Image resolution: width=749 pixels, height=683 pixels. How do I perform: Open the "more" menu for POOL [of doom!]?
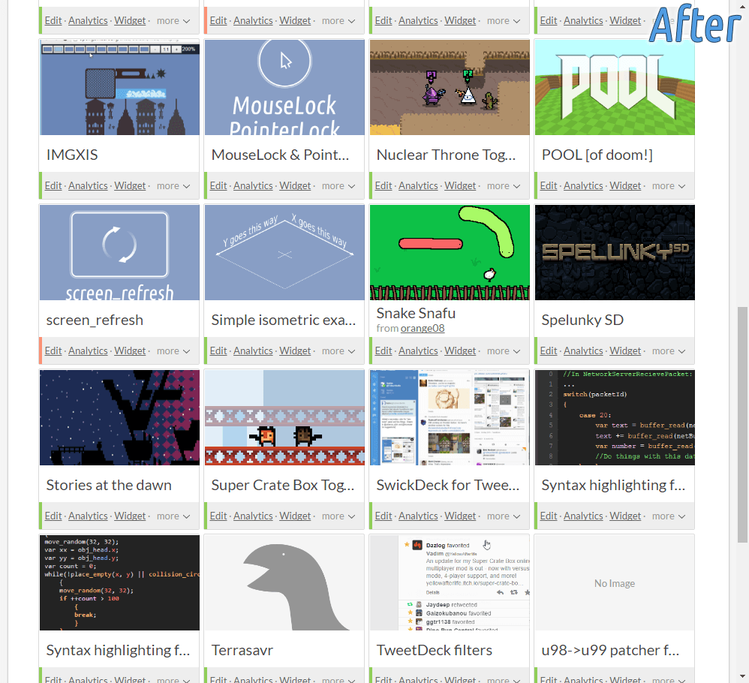(668, 185)
